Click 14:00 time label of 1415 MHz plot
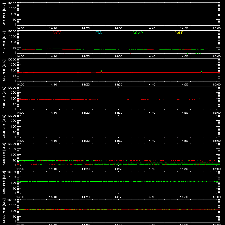 pos(20,113)
